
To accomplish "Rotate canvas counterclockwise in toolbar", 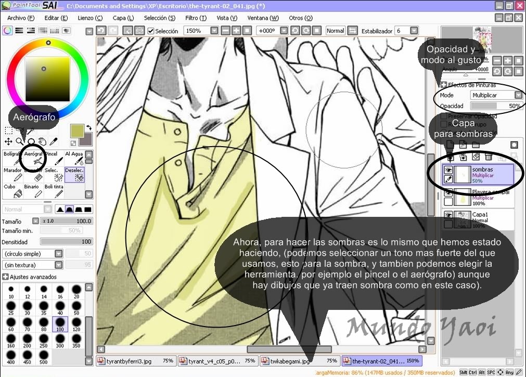I will tap(295, 31).
